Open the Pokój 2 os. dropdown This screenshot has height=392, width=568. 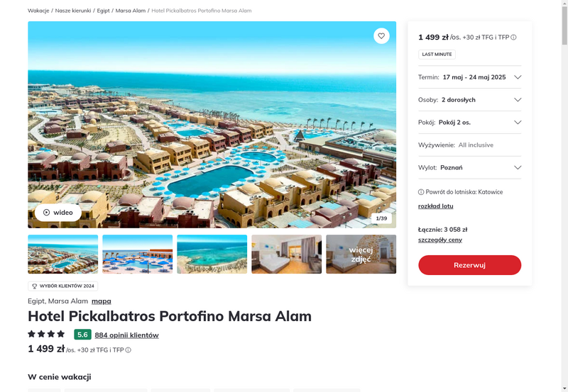pos(469,122)
